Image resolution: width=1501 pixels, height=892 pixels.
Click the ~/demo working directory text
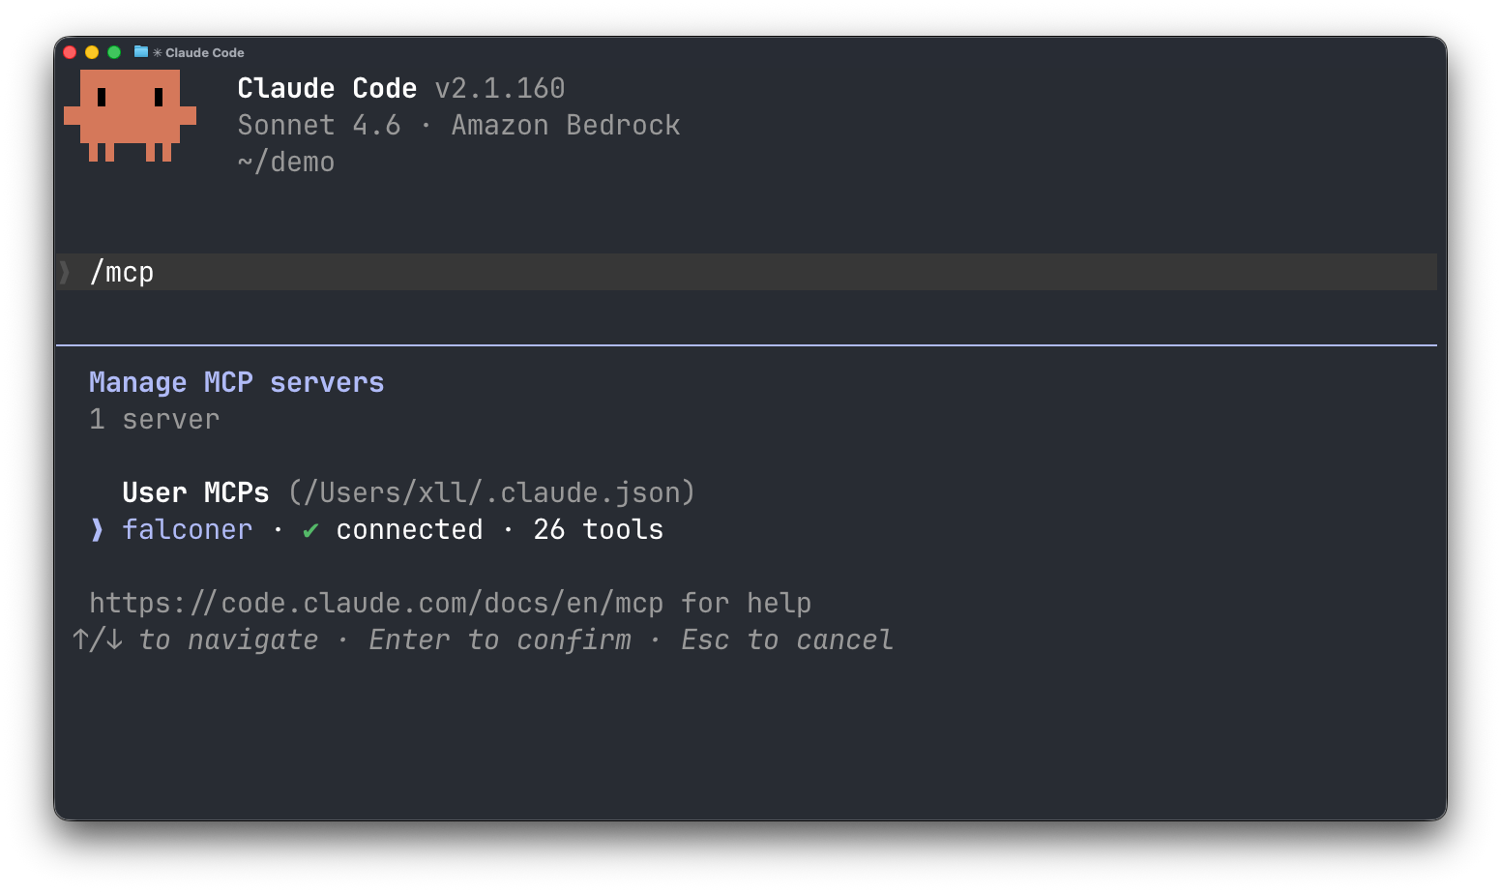pos(286,163)
